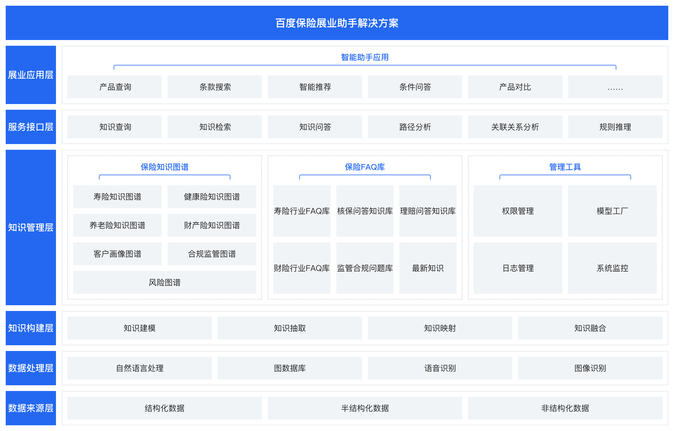Click the 保险知识图谱 section heading
The height and width of the screenshot is (431, 674).
coord(165,167)
